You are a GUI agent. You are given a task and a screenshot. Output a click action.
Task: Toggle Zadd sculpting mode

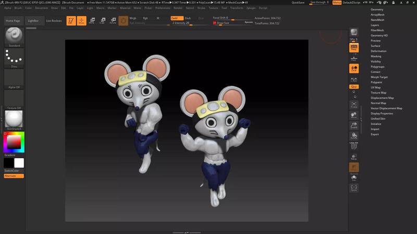[177, 18]
